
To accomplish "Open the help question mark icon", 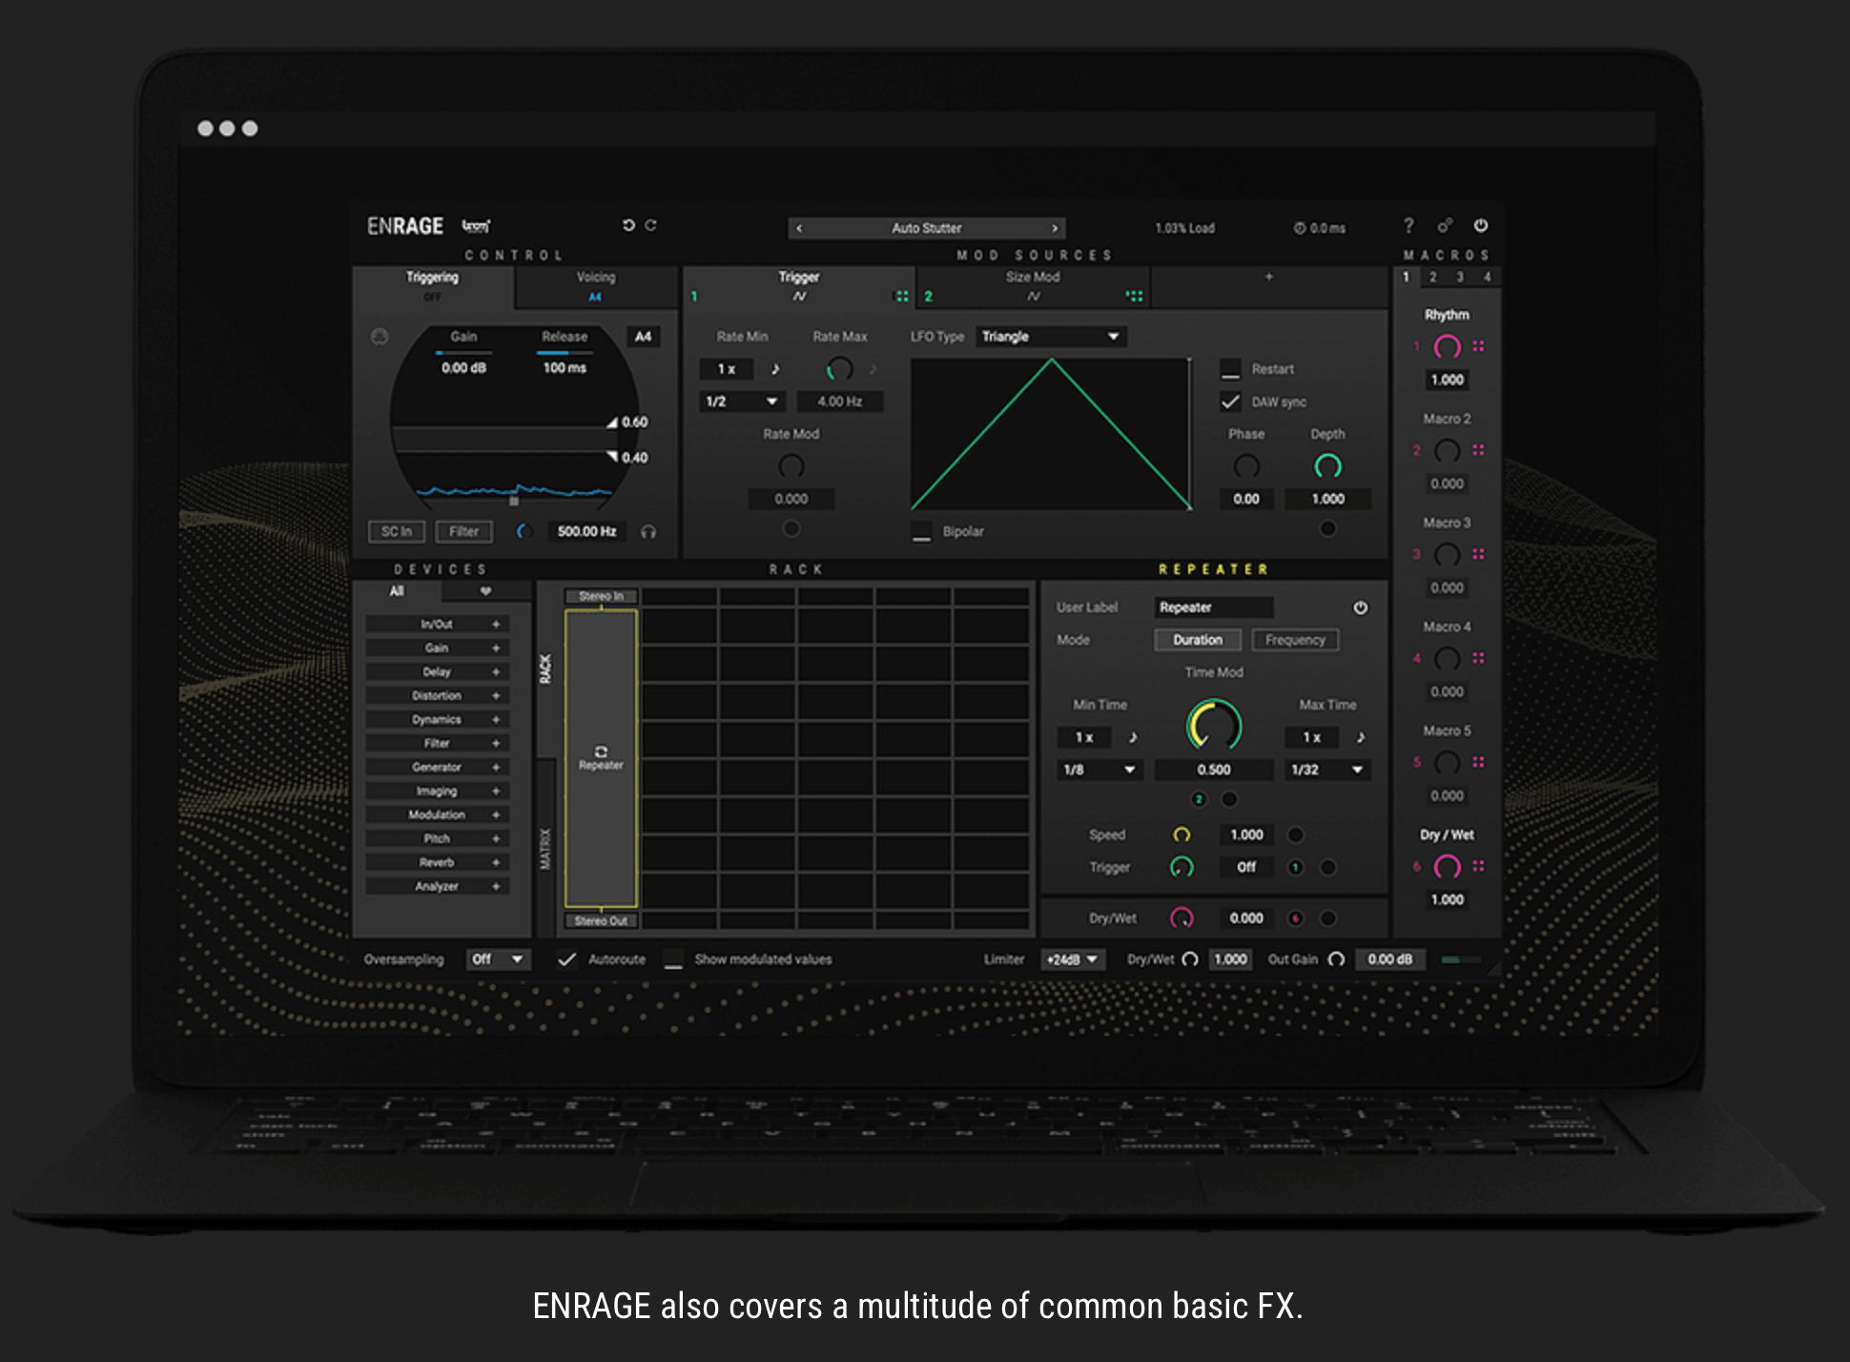I will 1408,225.
